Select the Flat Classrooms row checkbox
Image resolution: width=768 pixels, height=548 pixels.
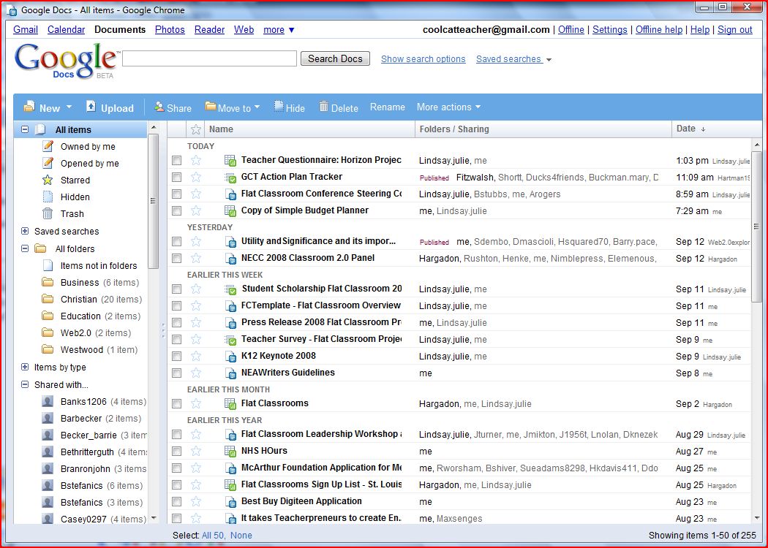coord(177,403)
